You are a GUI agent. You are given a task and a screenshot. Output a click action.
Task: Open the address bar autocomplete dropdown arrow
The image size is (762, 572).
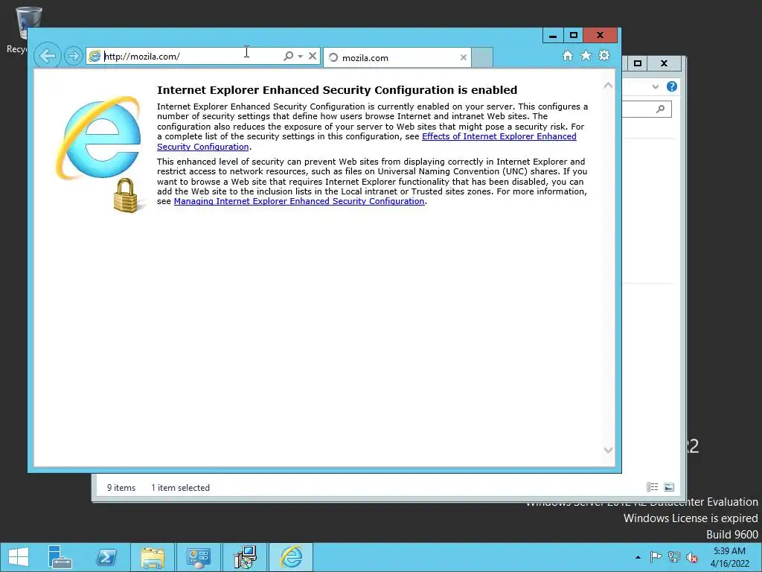click(x=301, y=57)
